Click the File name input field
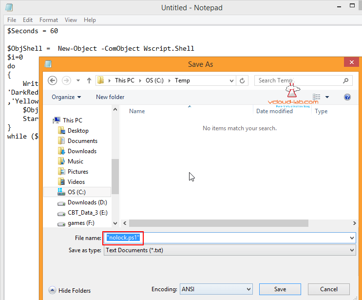This screenshot has height=300, width=362. pos(229,238)
